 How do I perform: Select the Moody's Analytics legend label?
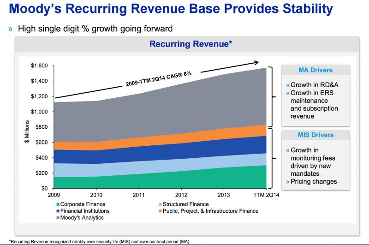(x=82, y=218)
